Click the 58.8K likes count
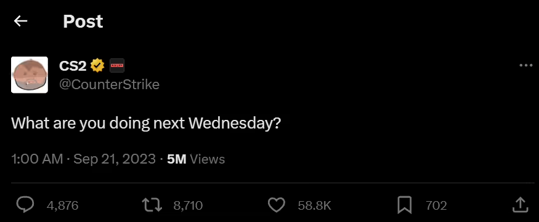Screen dimensions: 539x222 click(x=314, y=205)
